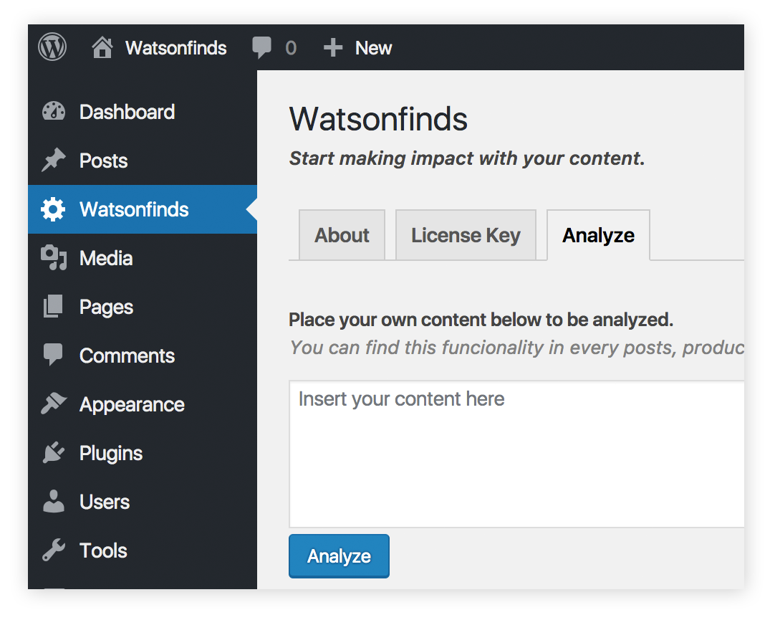Click the Plugins plug icon
Viewport: 775px width, 620px height.
point(54,452)
